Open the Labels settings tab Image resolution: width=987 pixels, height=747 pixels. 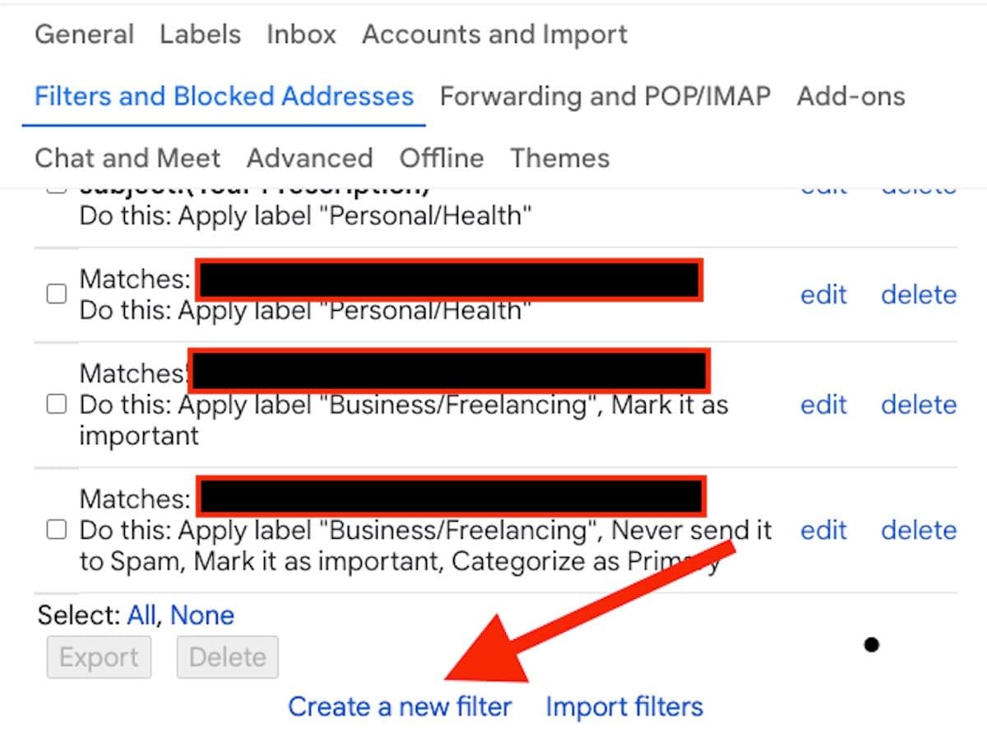pyautogui.click(x=199, y=34)
